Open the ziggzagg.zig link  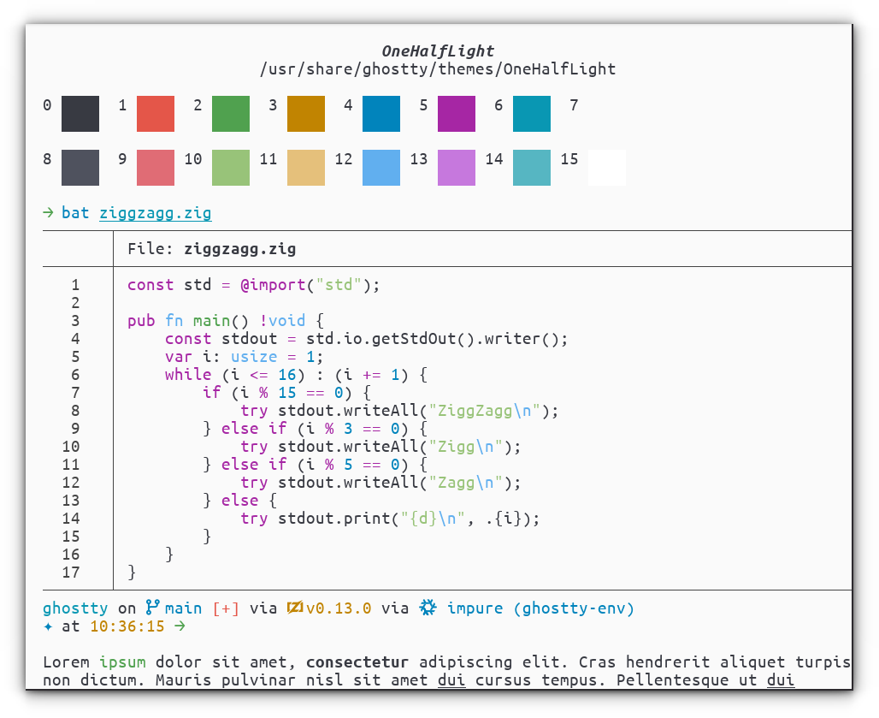pos(155,212)
